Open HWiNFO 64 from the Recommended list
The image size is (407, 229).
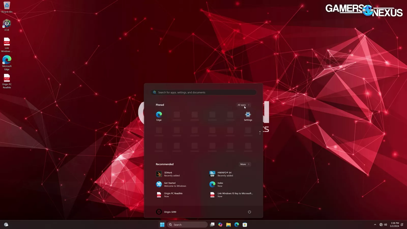coord(221,174)
